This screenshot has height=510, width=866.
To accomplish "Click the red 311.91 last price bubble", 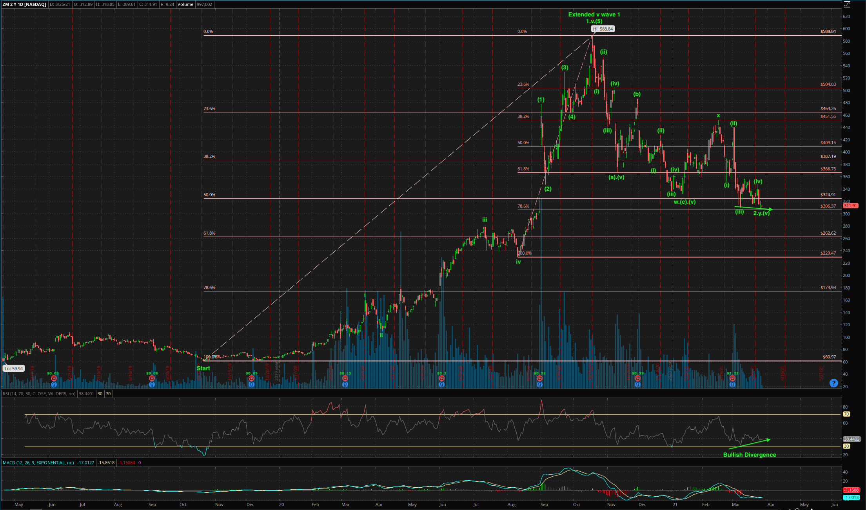I will tap(850, 206).
